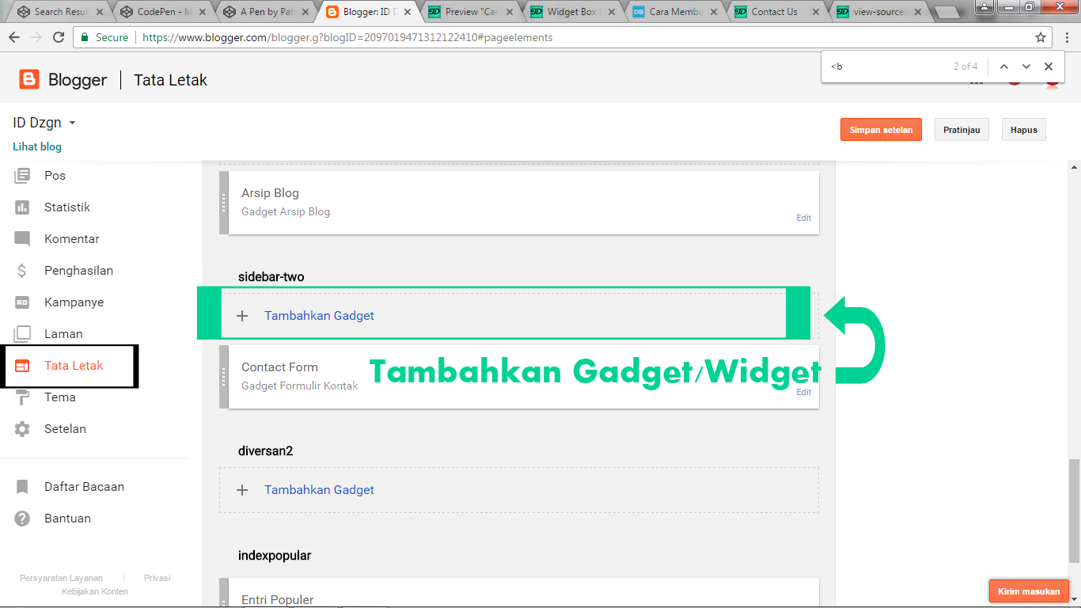The image size is (1081, 608).
Task: Open Kampanye ad icon
Action: point(22,302)
